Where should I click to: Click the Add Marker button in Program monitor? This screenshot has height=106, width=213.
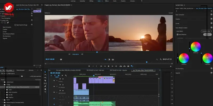click(x=89, y=66)
